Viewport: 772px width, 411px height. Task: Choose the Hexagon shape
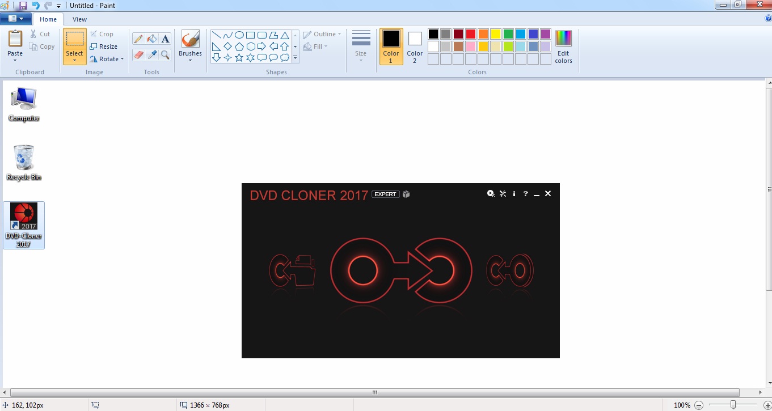[x=251, y=46]
